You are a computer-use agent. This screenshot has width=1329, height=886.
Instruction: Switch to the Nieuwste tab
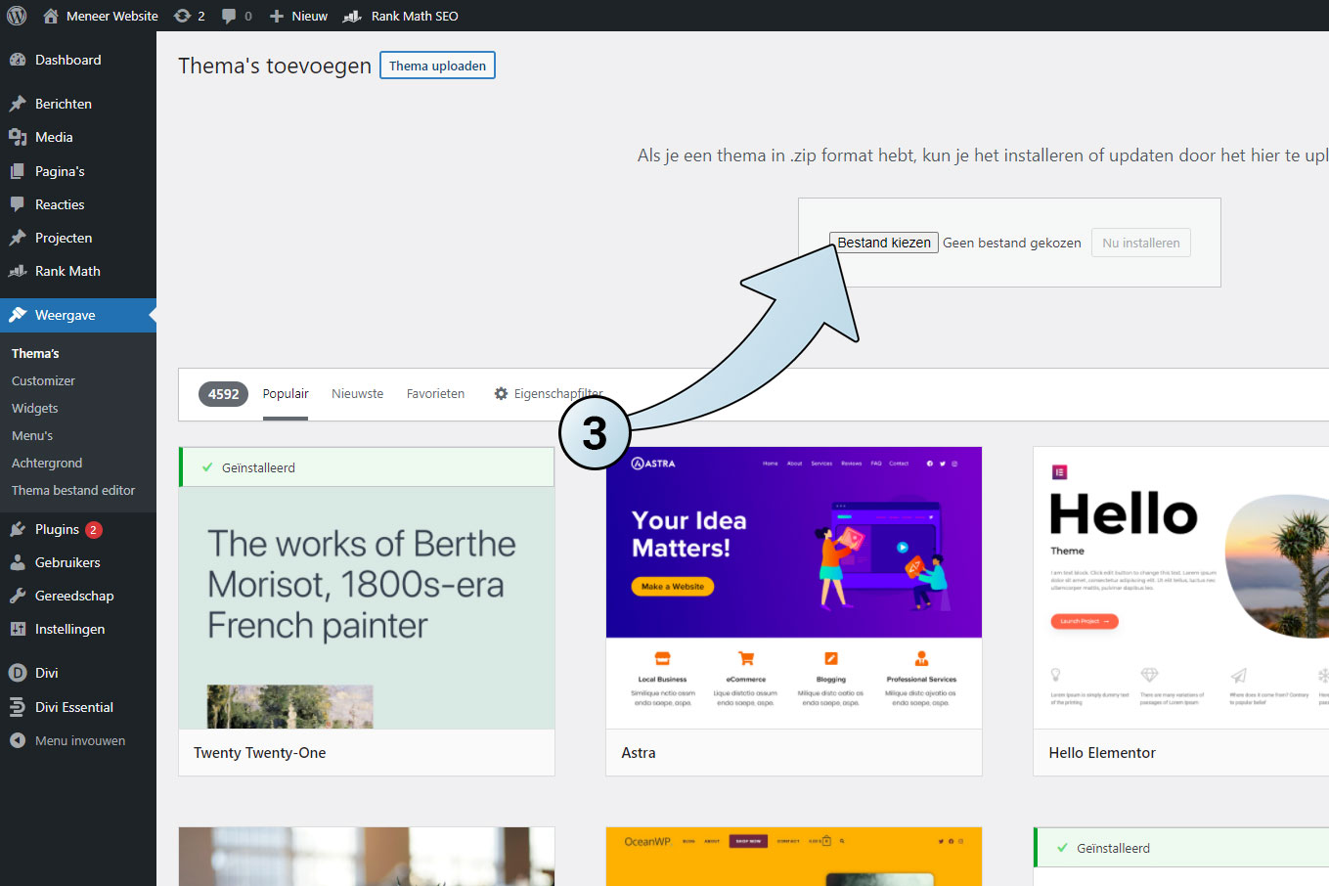357,393
